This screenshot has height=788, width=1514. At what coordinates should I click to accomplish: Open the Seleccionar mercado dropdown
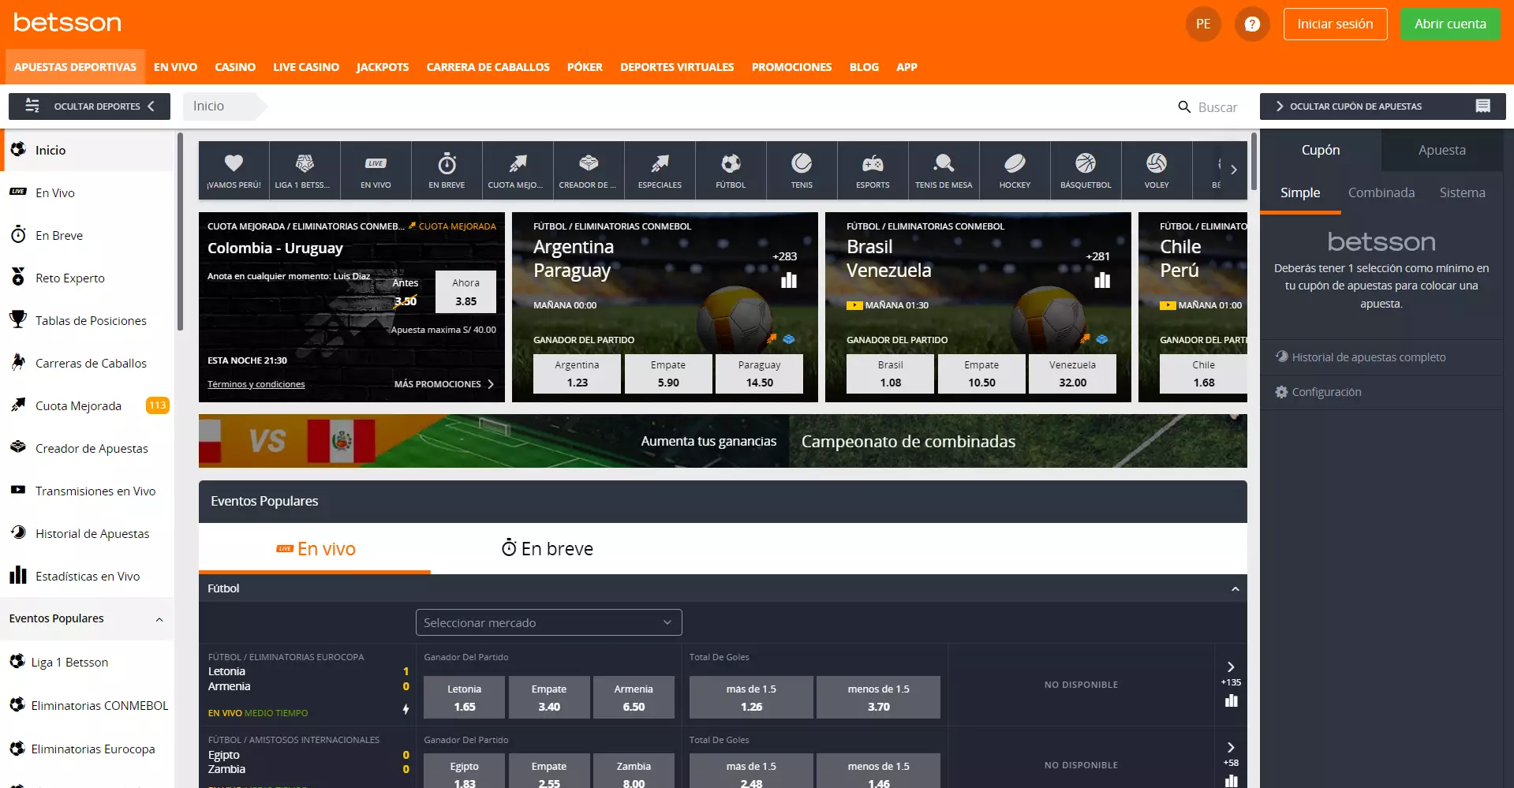click(x=548, y=622)
